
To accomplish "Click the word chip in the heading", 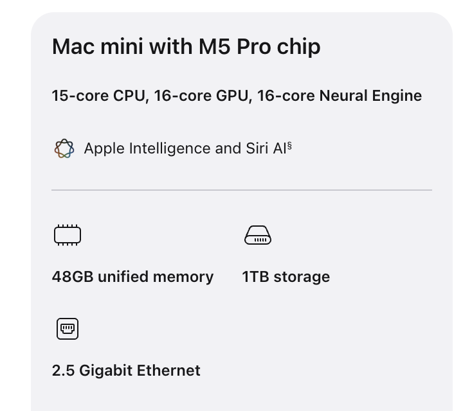I will tap(298, 48).
